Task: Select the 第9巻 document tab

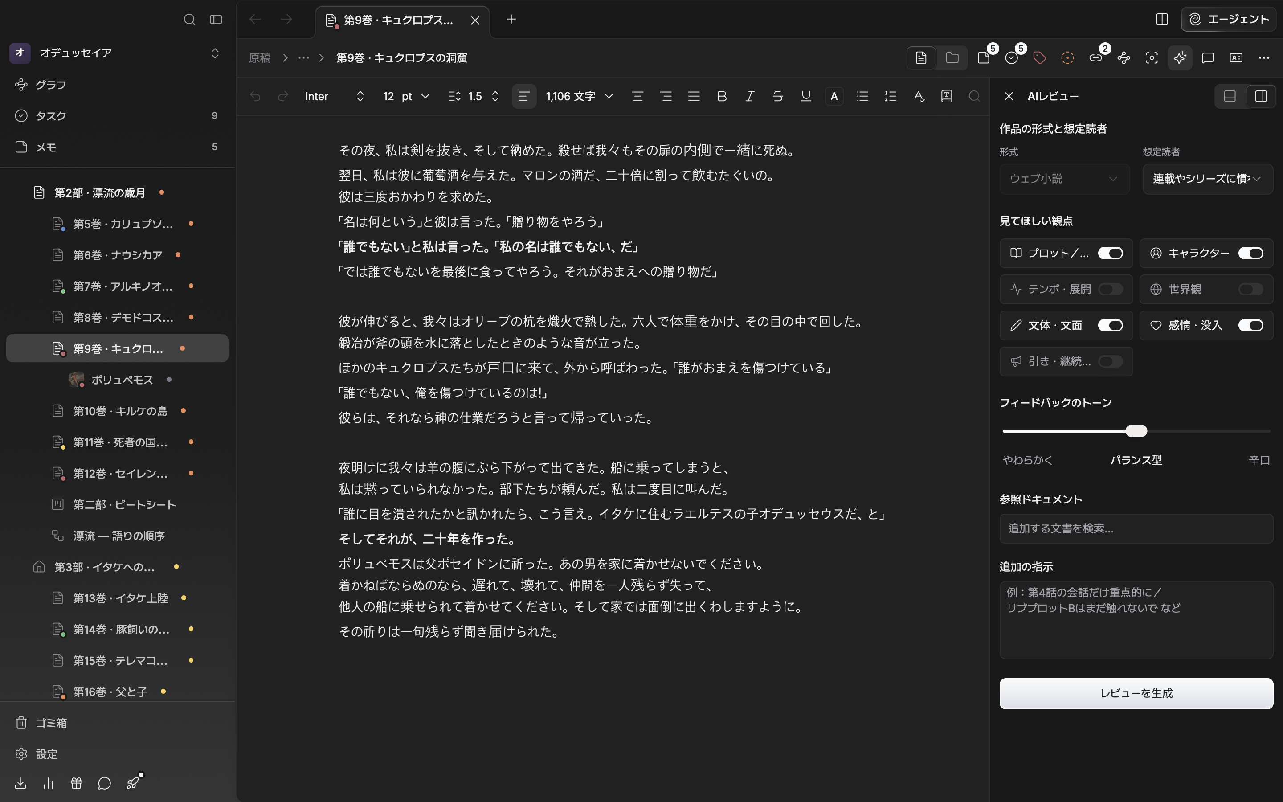Action: coord(403,20)
